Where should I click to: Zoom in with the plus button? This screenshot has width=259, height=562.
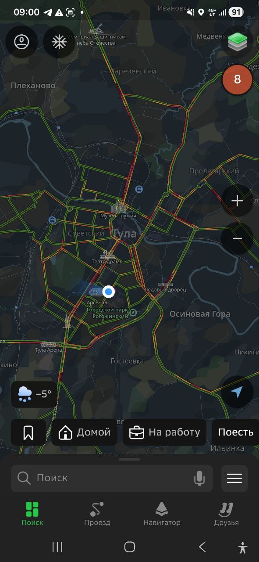[237, 201]
